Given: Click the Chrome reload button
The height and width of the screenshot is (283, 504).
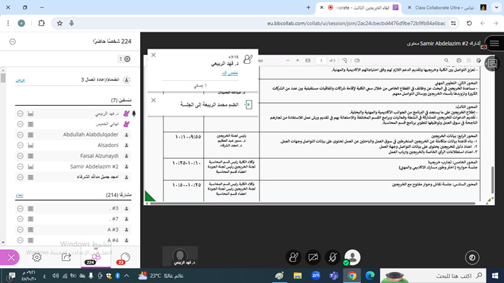Looking at the screenshot, I should point(469,23).
